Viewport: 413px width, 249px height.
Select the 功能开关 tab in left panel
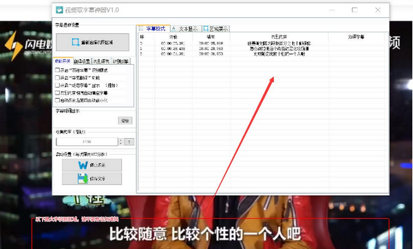(x=63, y=61)
